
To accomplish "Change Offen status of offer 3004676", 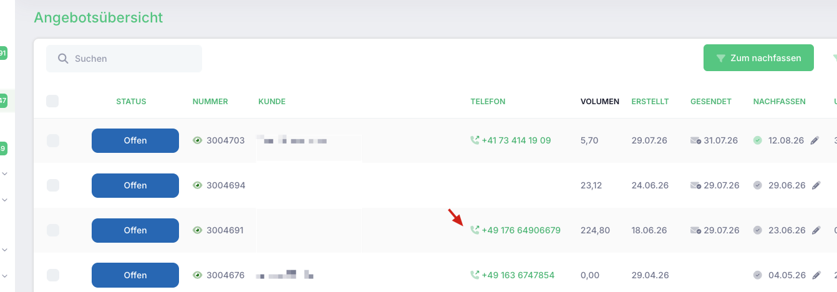I will pos(135,275).
